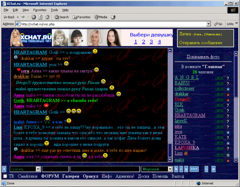Click the Go button beside the address bar
Image resolution: width=240 pixels, height=187 pixels.
coord(218,24)
